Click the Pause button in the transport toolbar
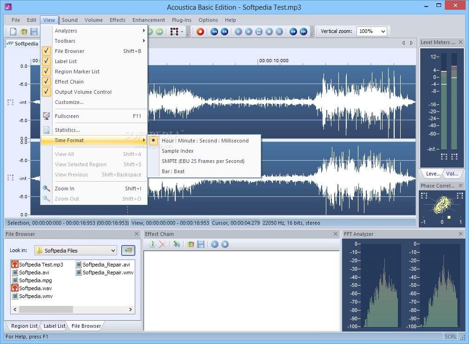Image resolution: width=469 pixels, height=344 pixels. click(x=279, y=32)
